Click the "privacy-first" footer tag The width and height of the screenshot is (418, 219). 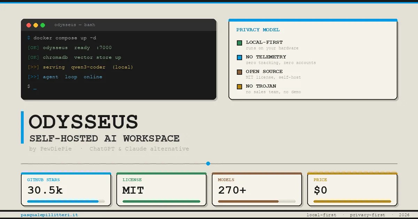click(367, 215)
